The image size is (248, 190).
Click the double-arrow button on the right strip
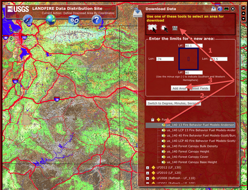pyautogui.click(x=243, y=8)
